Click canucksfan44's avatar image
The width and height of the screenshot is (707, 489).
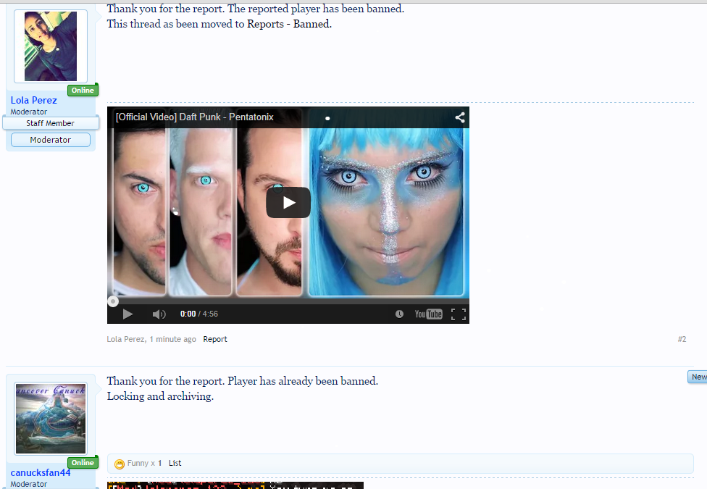point(51,419)
